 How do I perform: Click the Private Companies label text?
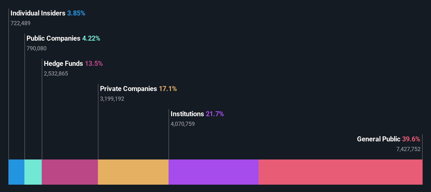pyautogui.click(x=128, y=89)
